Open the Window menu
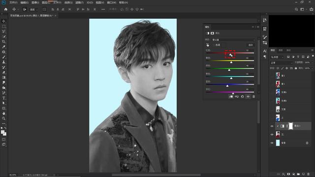This screenshot has height=177, width=315. (112, 2)
